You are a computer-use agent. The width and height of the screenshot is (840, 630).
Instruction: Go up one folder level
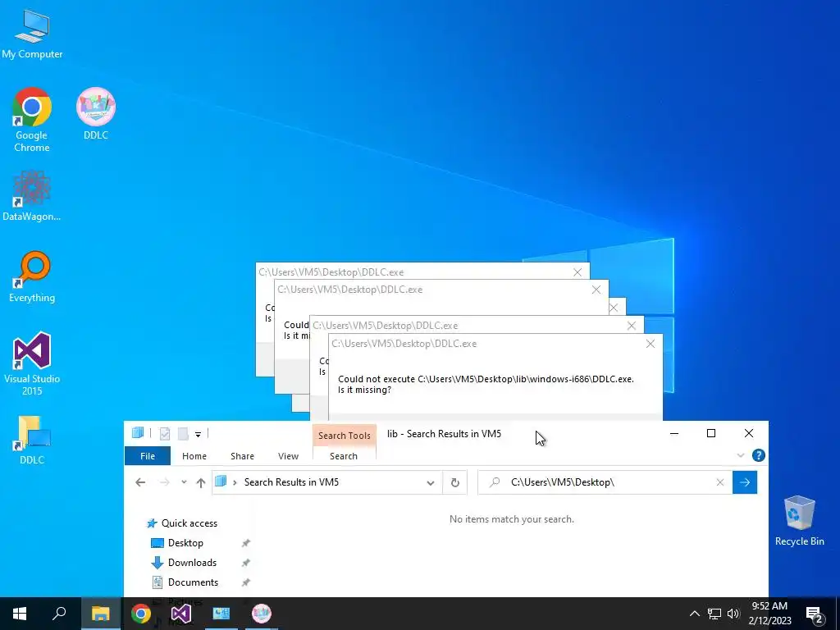click(201, 482)
